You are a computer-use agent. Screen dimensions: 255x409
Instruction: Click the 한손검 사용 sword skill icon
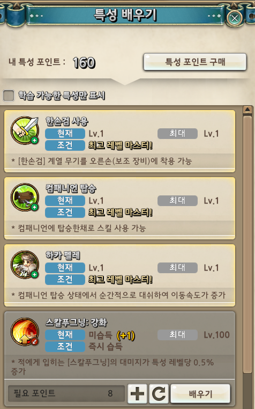coord(25,130)
